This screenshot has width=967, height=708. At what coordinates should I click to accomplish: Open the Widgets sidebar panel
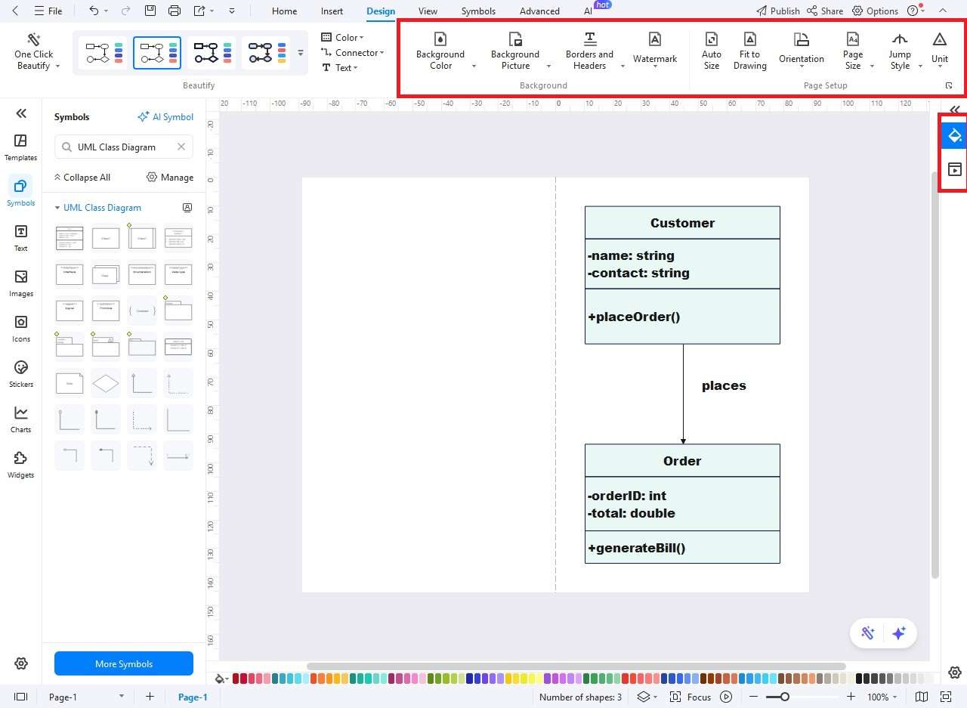[x=21, y=465]
